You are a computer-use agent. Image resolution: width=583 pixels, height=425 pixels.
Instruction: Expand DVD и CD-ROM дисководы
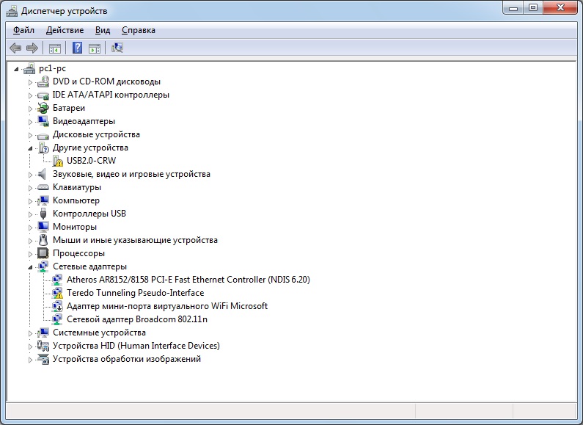pyautogui.click(x=31, y=82)
